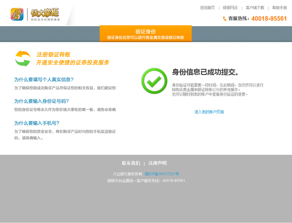Select the 验证身份 orange tab
Image resolution: width=292 pixels, height=223 pixels.
pos(146,34)
